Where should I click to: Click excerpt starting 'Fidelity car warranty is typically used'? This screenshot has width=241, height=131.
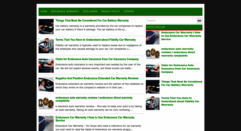pos(98,47)
